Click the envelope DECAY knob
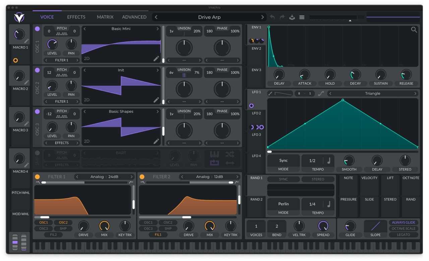The width and height of the screenshot is (429, 261). pyautogui.click(x=355, y=75)
